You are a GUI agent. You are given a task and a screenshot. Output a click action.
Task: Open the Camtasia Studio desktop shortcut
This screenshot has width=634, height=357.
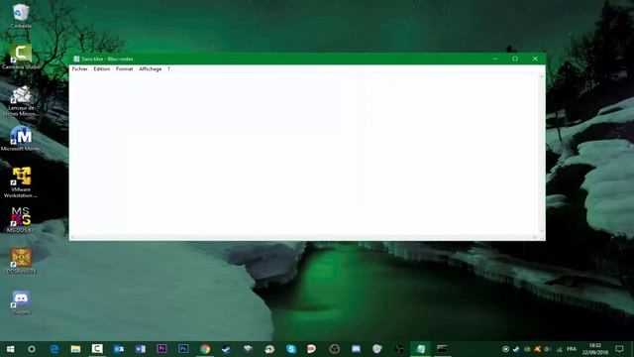pyautogui.click(x=21, y=57)
